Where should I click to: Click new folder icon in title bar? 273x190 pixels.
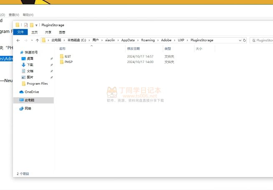(32, 25)
